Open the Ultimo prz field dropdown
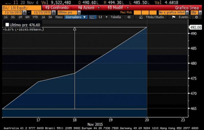Image resolution: width=204 pixels, height=130 pixels. pyautogui.click(x=78, y=12)
